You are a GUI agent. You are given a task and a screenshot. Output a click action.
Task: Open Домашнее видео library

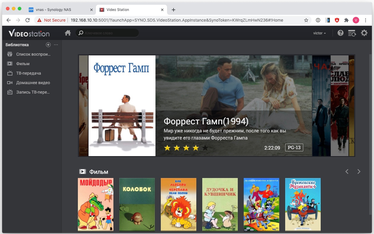tap(33, 83)
